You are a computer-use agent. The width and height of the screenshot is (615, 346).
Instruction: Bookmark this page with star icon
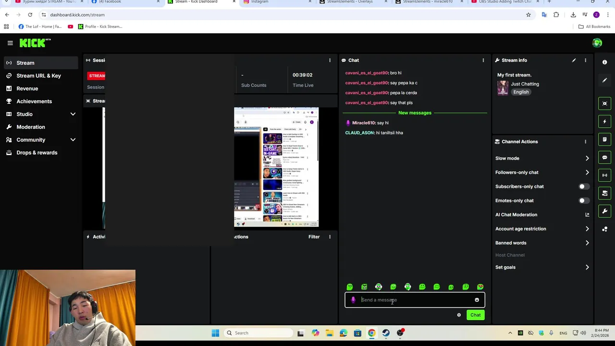[529, 15]
